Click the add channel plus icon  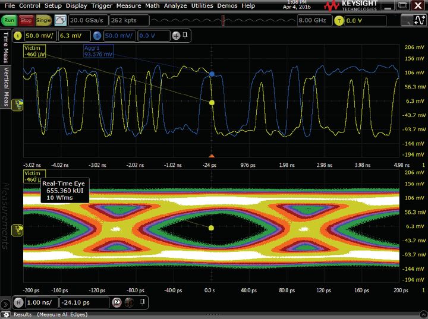pos(175,36)
